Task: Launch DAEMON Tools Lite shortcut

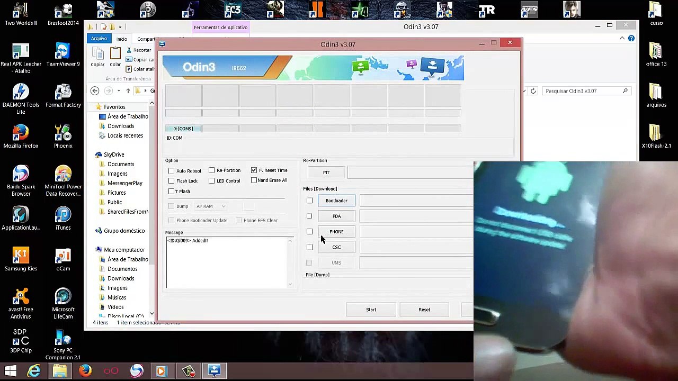Action: [21, 99]
